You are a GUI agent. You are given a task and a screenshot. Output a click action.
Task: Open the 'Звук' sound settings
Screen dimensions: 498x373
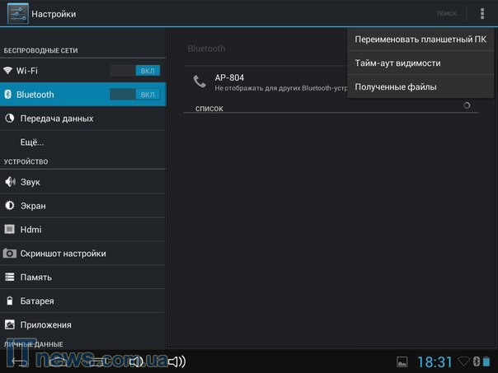[30, 182]
